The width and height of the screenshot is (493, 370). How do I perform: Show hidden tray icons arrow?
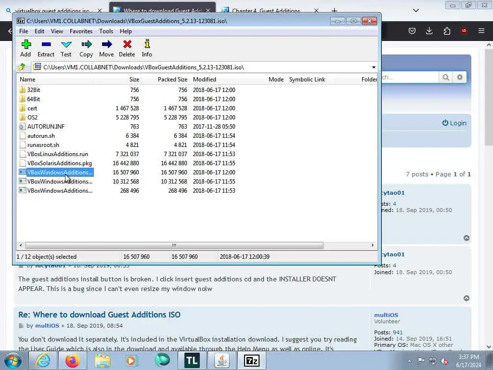[x=409, y=361]
